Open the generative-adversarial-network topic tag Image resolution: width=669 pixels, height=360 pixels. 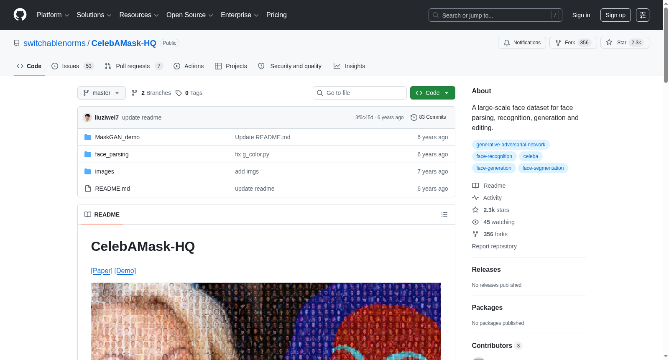pos(511,145)
